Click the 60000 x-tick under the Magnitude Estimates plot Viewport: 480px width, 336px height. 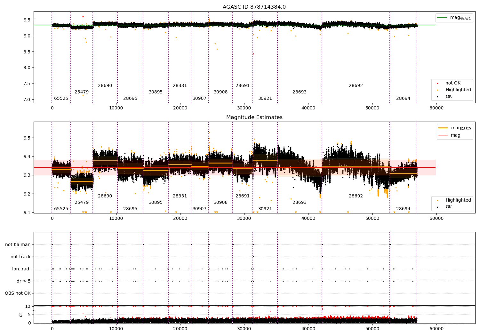436,219
